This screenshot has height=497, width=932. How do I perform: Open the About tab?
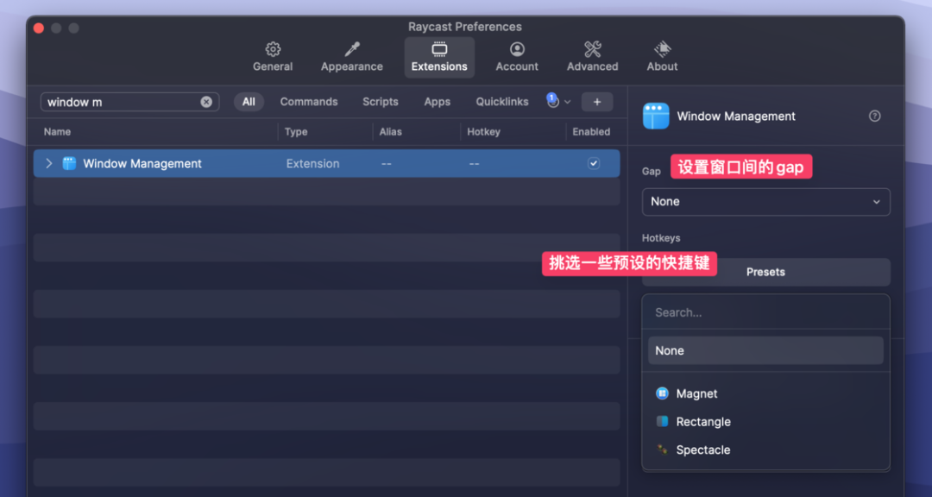pos(662,57)
